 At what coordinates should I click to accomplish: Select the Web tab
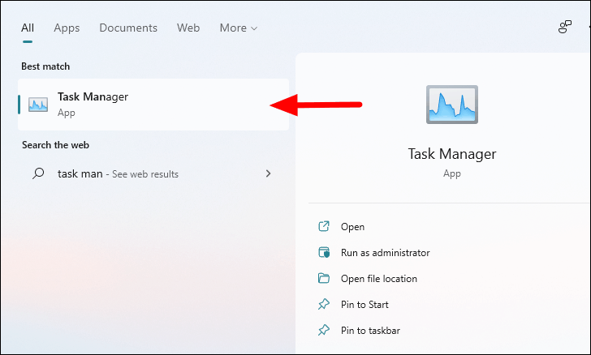point(188,28)
